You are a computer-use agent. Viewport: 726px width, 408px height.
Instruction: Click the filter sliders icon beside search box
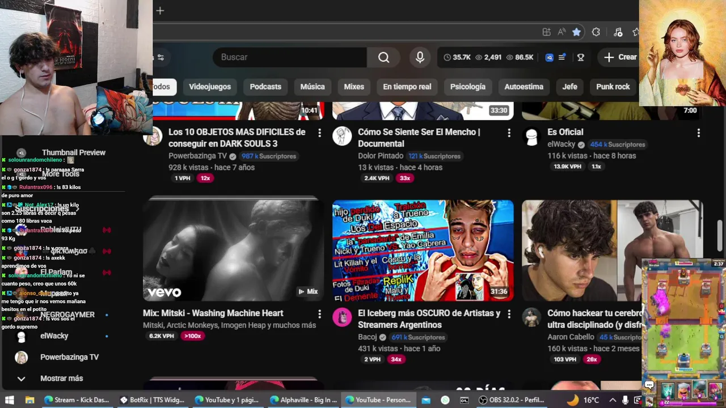tap(161, 57)
